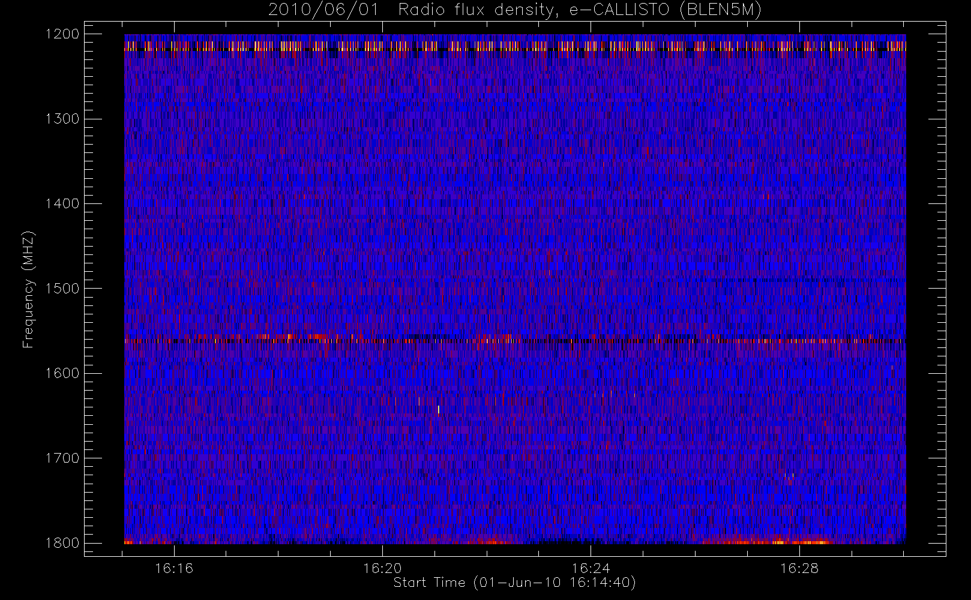Click the 16:20 time tick label
This screenshot has height=600, width=971.
pos(382,568)
